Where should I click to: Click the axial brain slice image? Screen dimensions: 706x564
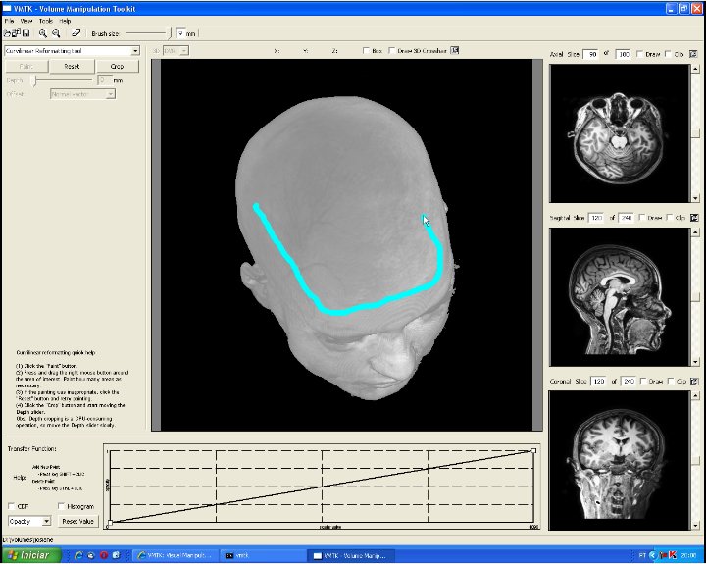[620, 133]
